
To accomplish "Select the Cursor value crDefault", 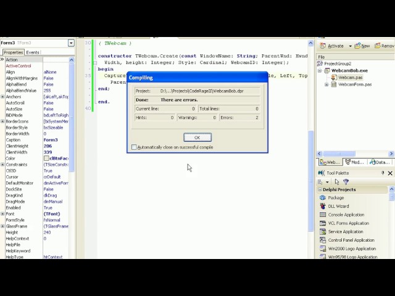I will coord(52,177).
